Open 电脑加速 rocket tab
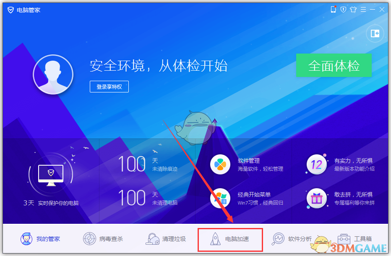 point(229,239)
